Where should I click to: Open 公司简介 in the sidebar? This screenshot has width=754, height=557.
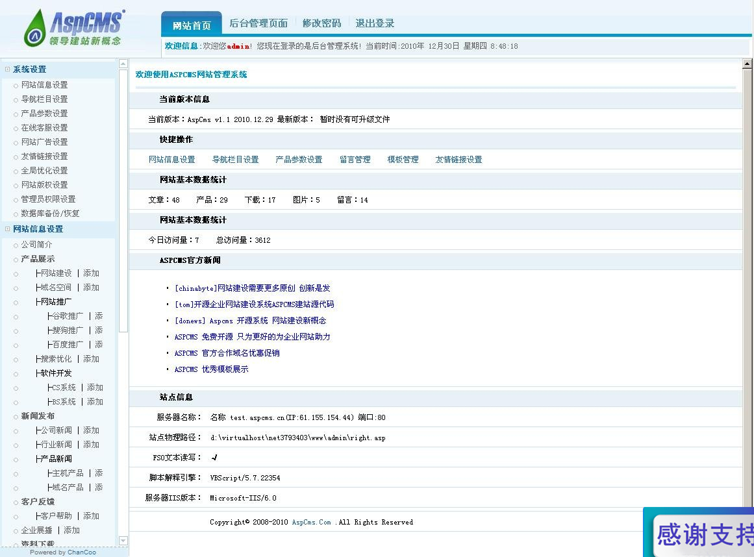point(36,245)
